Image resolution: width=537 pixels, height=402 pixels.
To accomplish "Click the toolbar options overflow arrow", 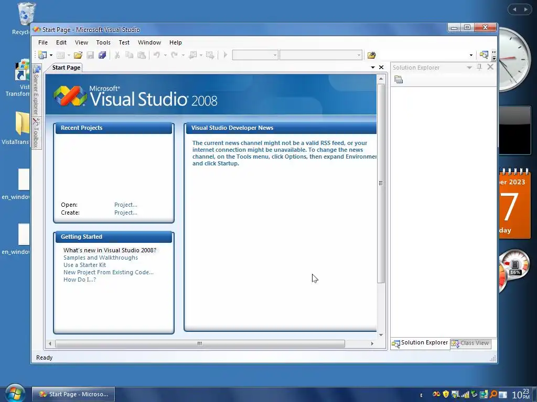I will (x=494, y=55).
